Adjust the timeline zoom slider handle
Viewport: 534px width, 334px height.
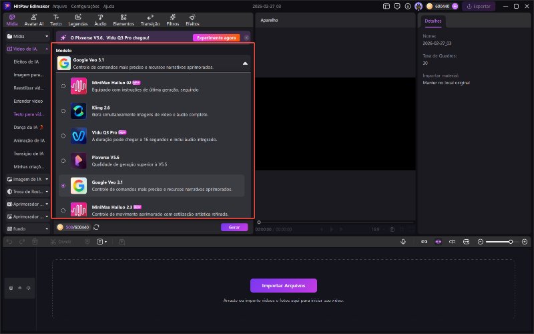click(511, 242)
